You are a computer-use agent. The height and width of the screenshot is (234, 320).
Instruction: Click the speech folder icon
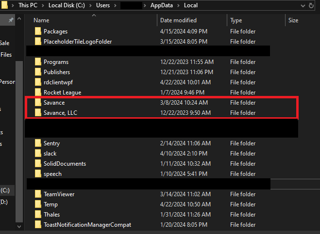coord(38,174)
